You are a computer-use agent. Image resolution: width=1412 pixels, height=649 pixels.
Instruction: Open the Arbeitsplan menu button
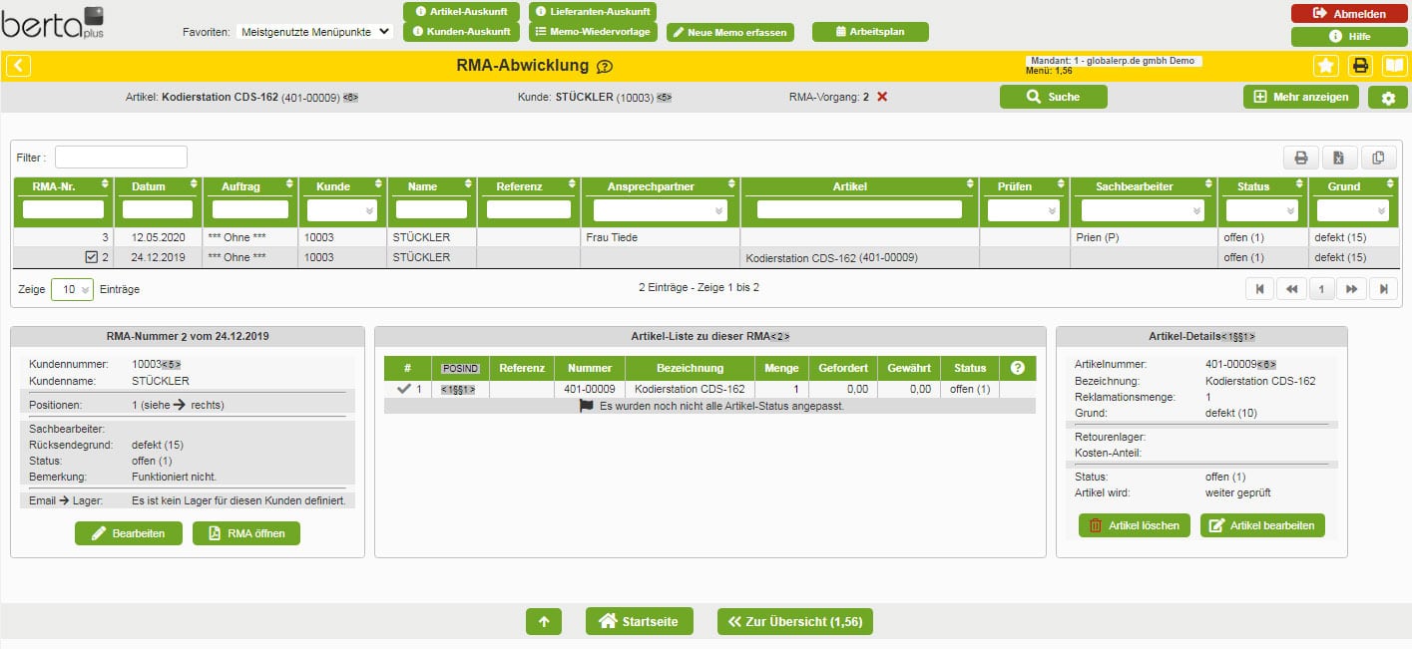click(870, 32)
